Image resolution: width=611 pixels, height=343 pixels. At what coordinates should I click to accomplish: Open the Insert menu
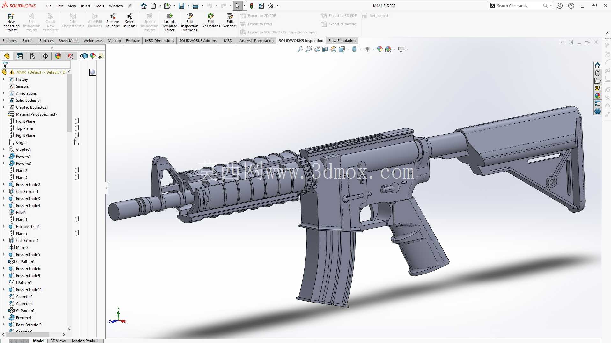pyautogui.click(x=85, y=6)
